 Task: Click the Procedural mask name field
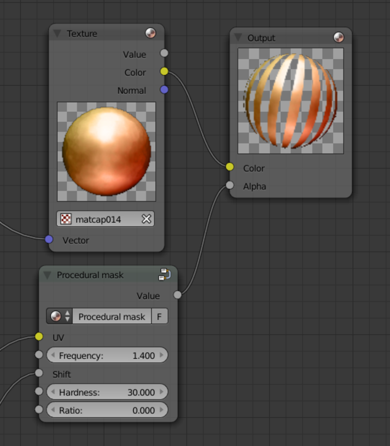coord(111,316)
